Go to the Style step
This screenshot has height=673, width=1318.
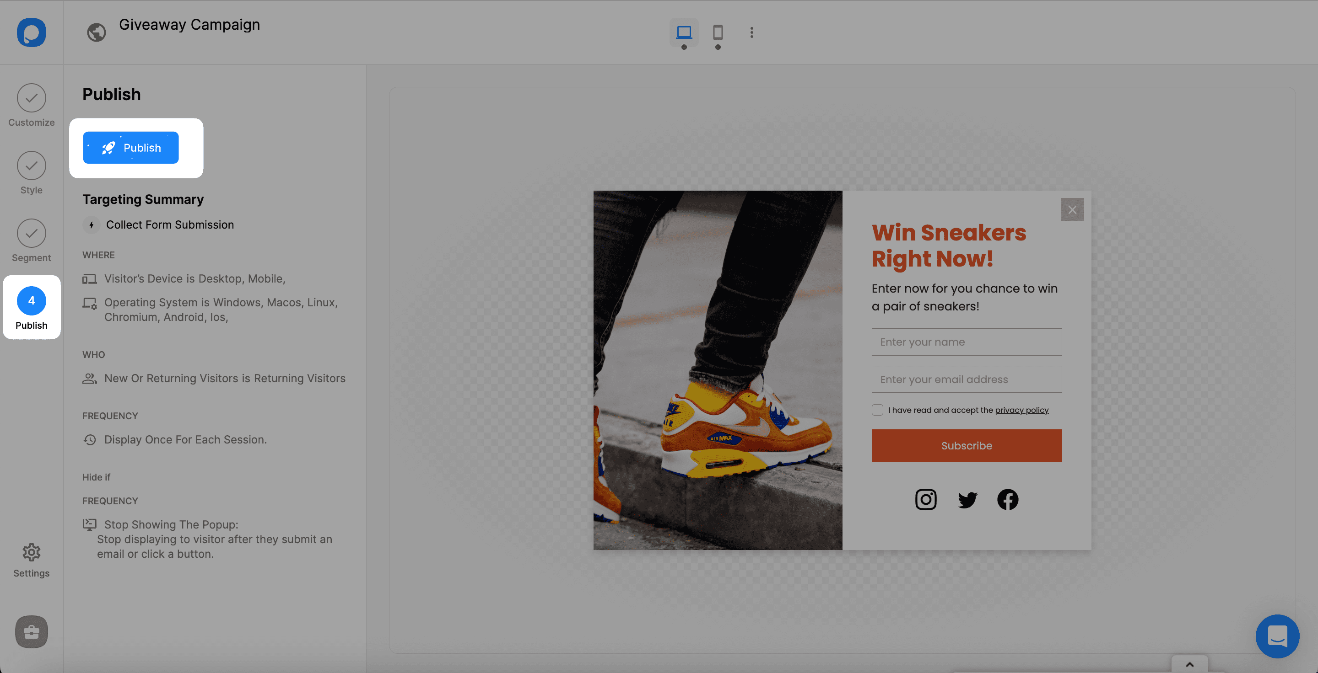pos(31,173)
